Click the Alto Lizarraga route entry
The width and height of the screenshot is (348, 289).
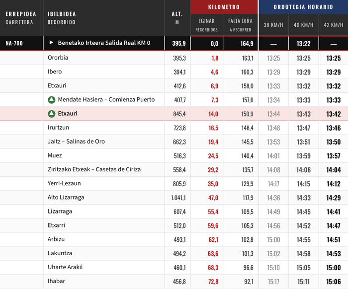point(66,197)
